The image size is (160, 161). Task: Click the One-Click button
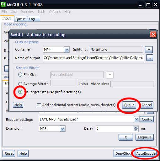click(123, 153)
